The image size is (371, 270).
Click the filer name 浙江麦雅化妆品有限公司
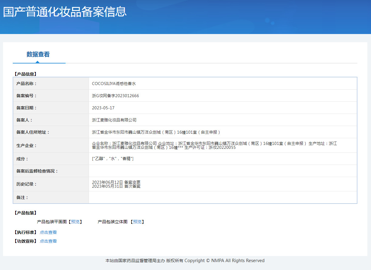[114, 120]
